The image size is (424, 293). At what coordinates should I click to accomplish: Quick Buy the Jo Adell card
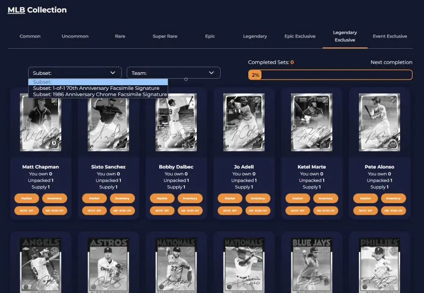(x=230, y=211)
